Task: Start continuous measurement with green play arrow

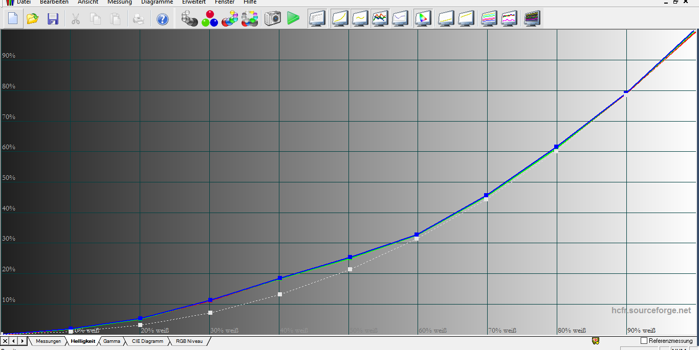Action: (293, 19)
